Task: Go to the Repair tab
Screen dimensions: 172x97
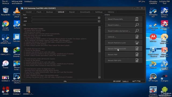Action: [x=72, y=12]
